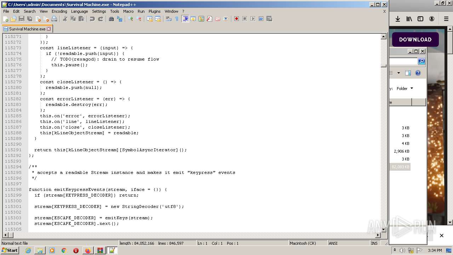Click the macro Playback icon
The width and height of the screenshot is (453, 255).
tap(253, 19)
